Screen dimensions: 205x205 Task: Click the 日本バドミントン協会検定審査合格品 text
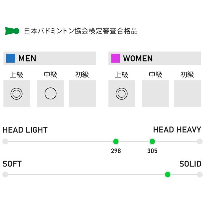coord(81,31)
